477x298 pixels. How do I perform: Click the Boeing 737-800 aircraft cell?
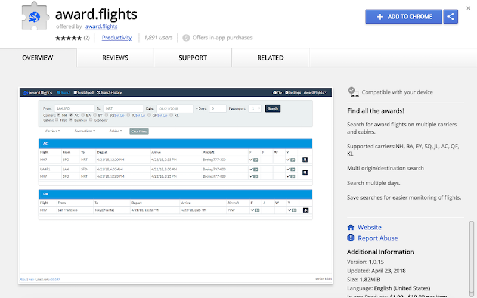pos(214,169)
